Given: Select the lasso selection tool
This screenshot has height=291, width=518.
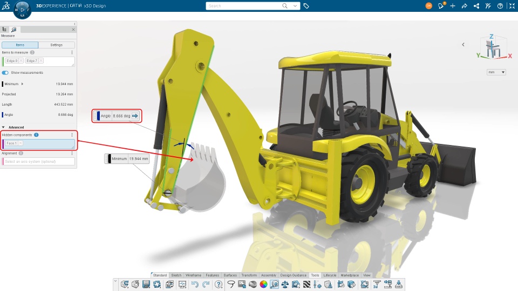Looking at the screenshot, I should pyautogui.click(x=231, y=284).
